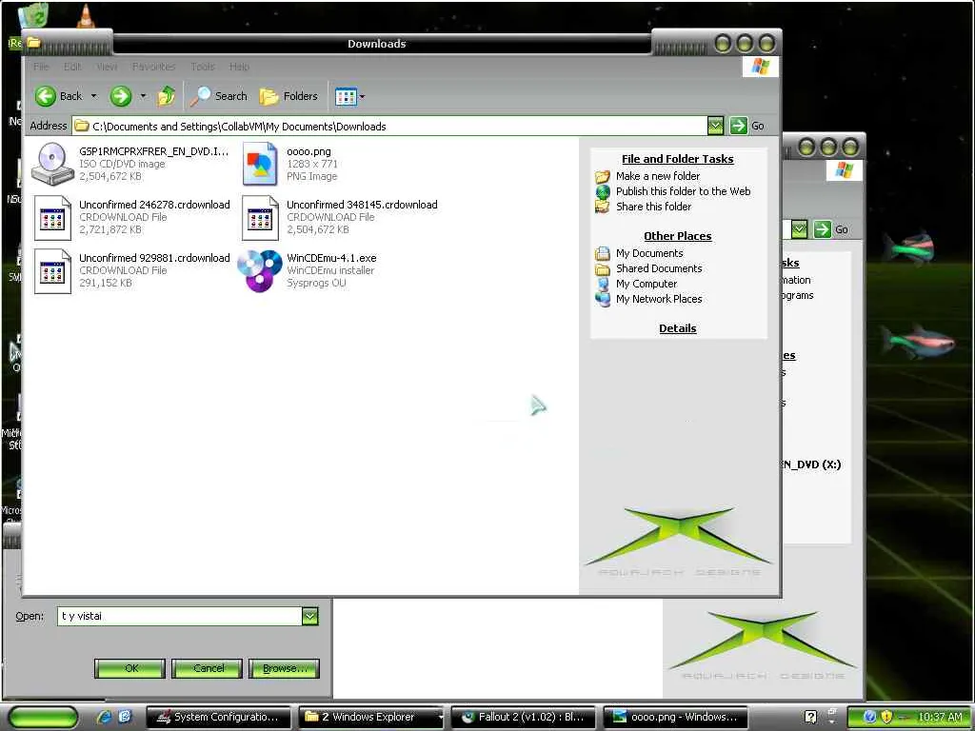Viewport: 975px width, 731px height.
Task: Toggle the Folders pane button
Action: (x=289, y=96)
